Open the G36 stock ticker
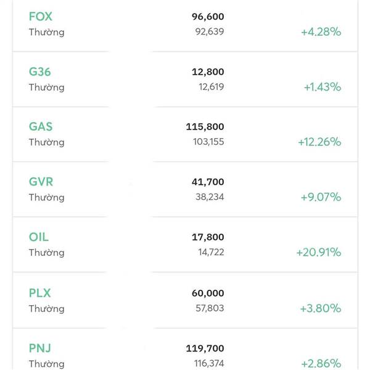This screenshot has height=370, width=370. pos(39,72)
